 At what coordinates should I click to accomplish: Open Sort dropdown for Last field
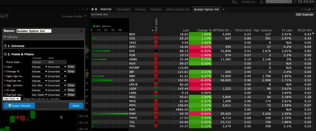(x=57, y=67)
